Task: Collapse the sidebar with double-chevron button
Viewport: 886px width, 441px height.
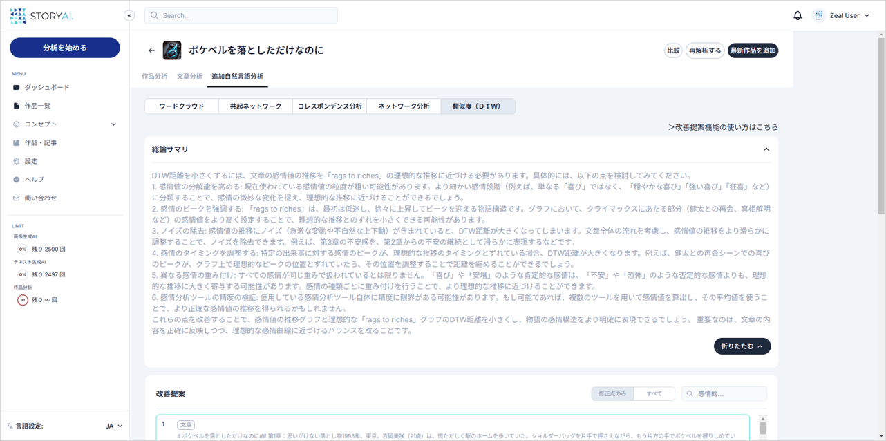Action: pyautogui.click(x=129, y=15)
